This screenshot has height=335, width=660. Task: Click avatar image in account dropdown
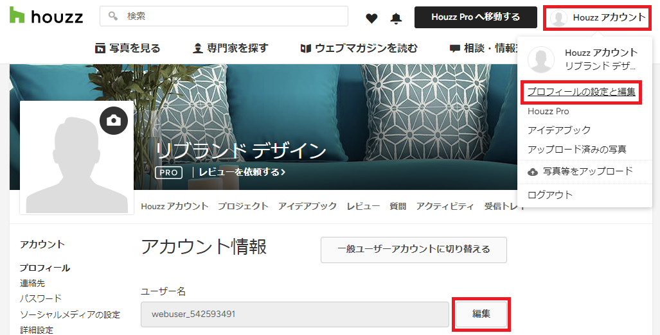(541, 59)
